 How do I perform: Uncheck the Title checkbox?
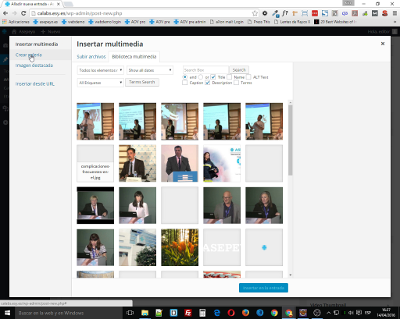click(x=213, y=77)
